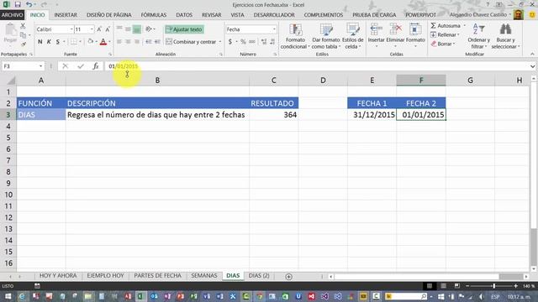538x302 pixels.
Task: Click the column B header
Action: pos(157,81)
